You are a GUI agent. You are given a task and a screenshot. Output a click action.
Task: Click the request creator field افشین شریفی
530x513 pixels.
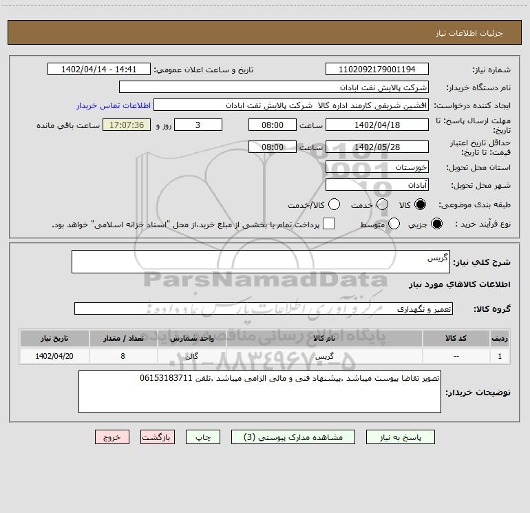(x=291, y=105)
